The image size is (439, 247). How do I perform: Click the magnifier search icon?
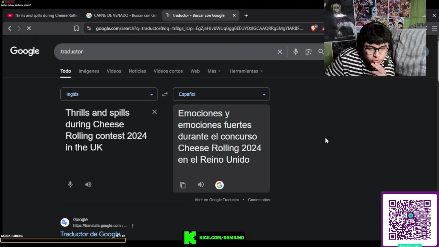pyautogui.click(x=321, y=52)
